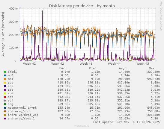Select the 'indra-vg/drbd_web' device name
The width and height of the screenshot is (164, 129).
click(x=23, y=115)
